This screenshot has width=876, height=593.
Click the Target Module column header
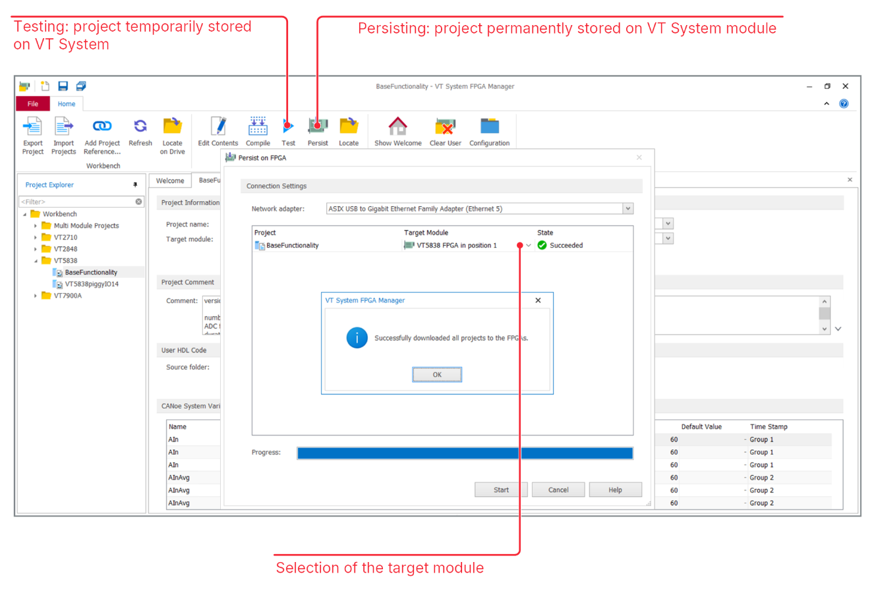click(426, 233)
